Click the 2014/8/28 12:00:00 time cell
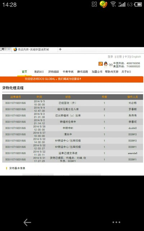The image size is (144, 231). point(39,128)
